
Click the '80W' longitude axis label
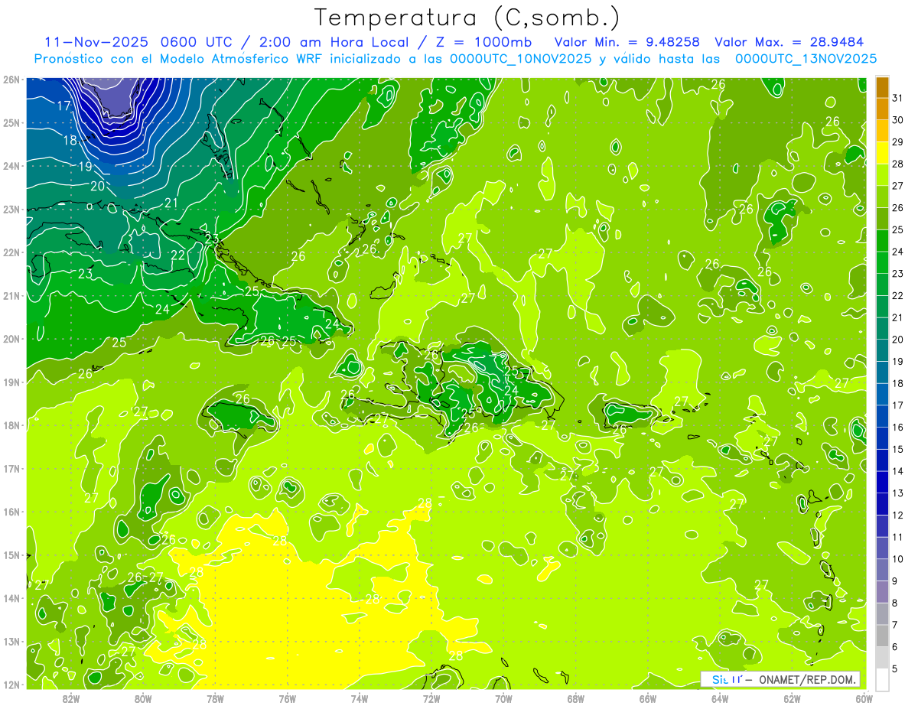click(143, 698)
